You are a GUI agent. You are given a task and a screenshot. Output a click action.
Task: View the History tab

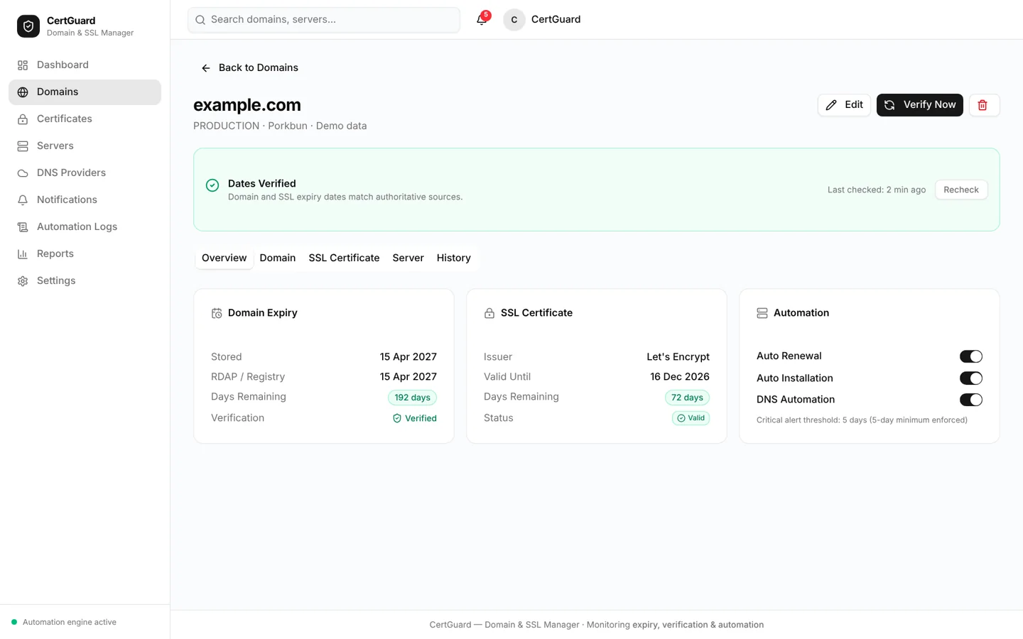pos(454,258)
